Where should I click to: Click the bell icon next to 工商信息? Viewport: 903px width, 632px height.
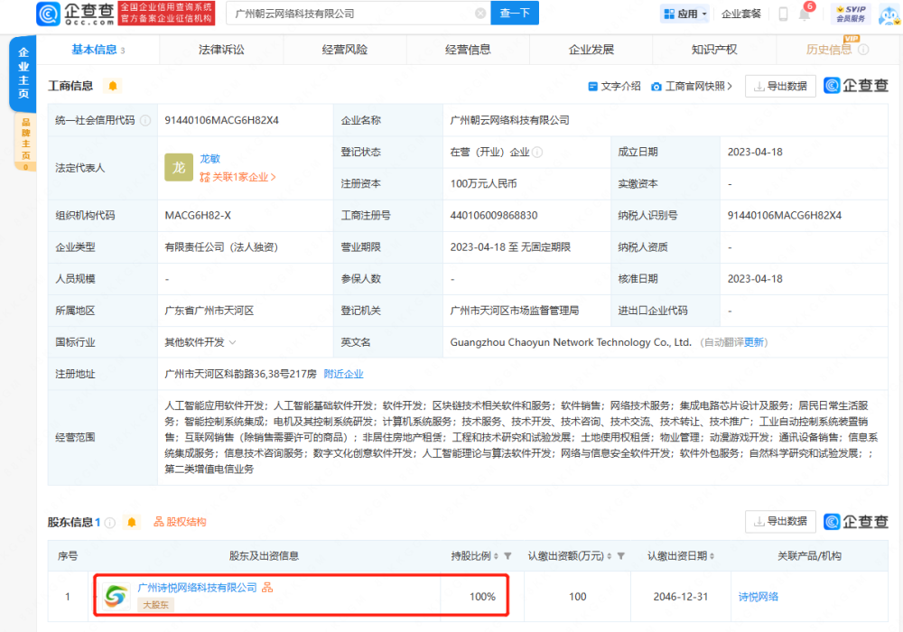coord(113,87)
